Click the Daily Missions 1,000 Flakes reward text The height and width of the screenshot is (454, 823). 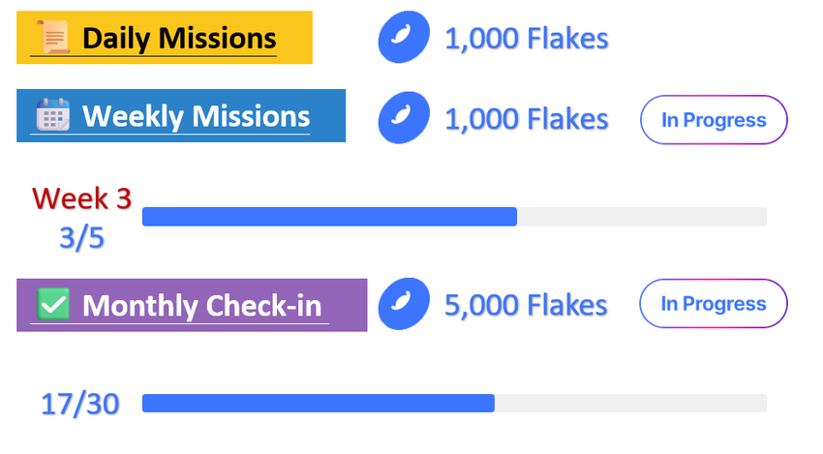point(526,39)
